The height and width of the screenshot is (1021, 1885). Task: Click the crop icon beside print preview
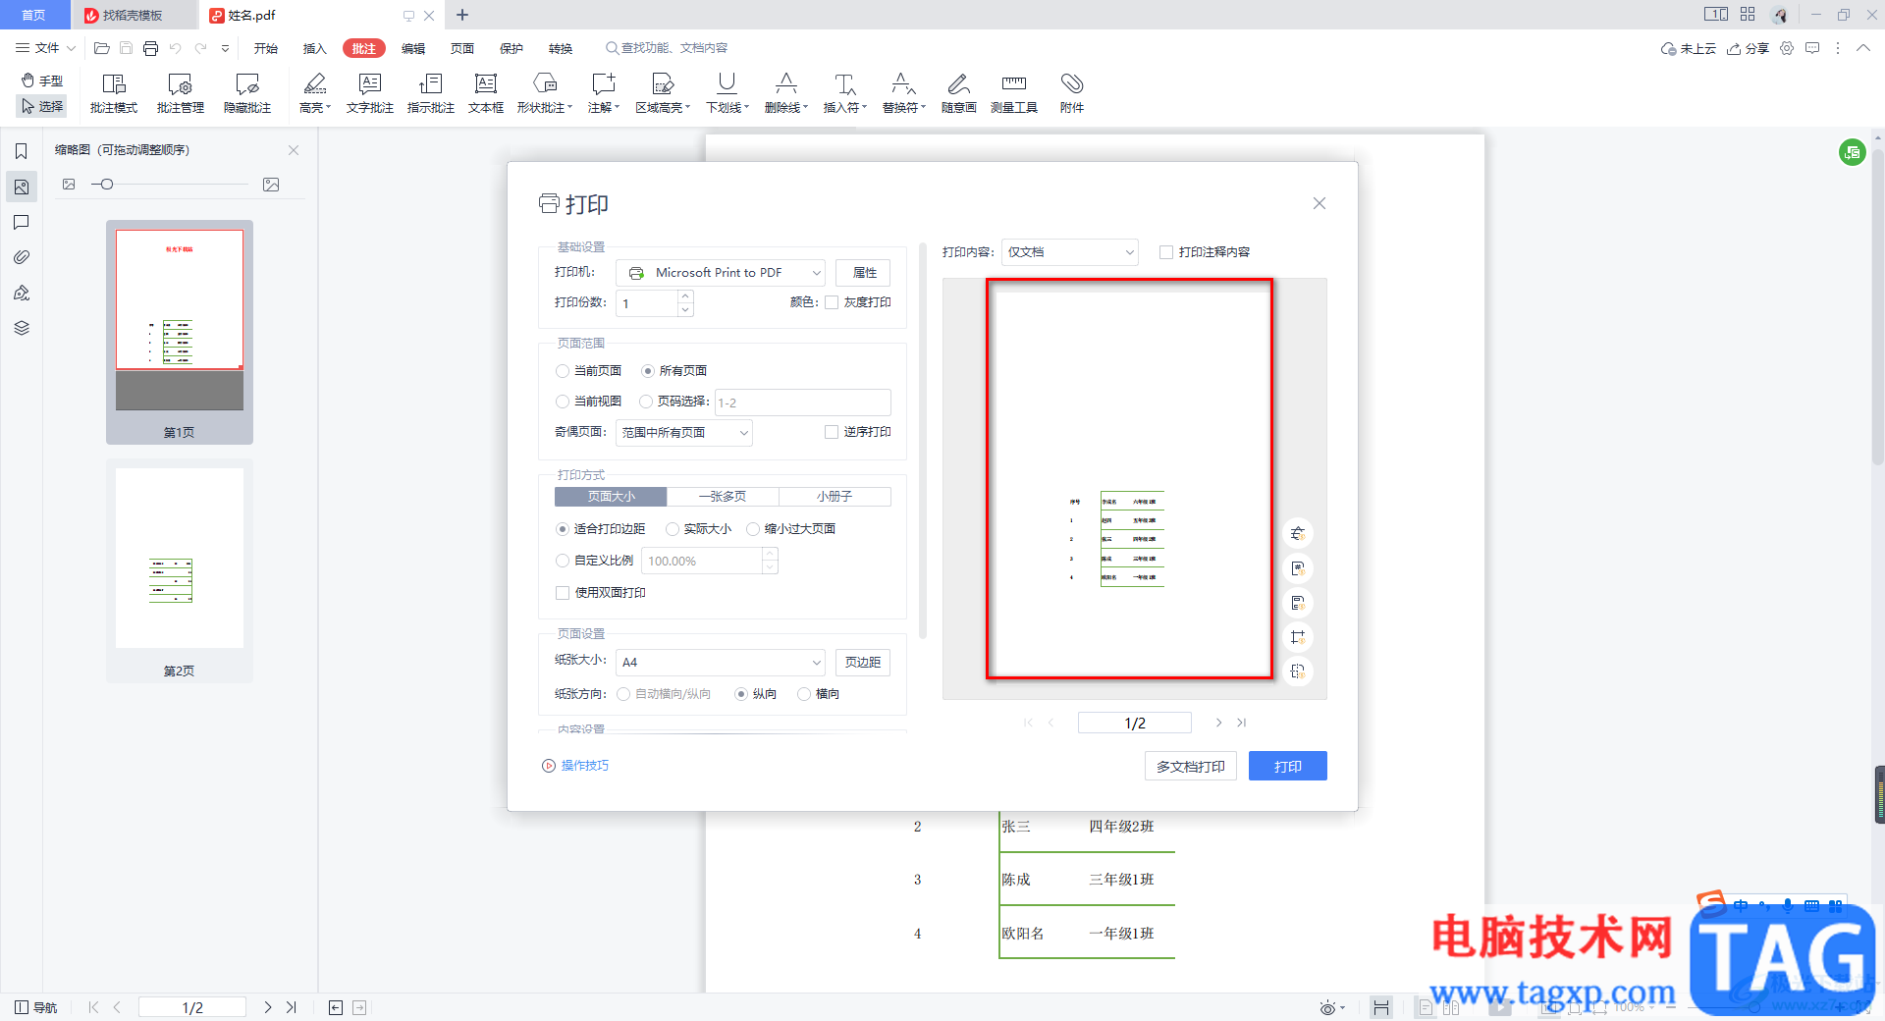(1298, 637)
